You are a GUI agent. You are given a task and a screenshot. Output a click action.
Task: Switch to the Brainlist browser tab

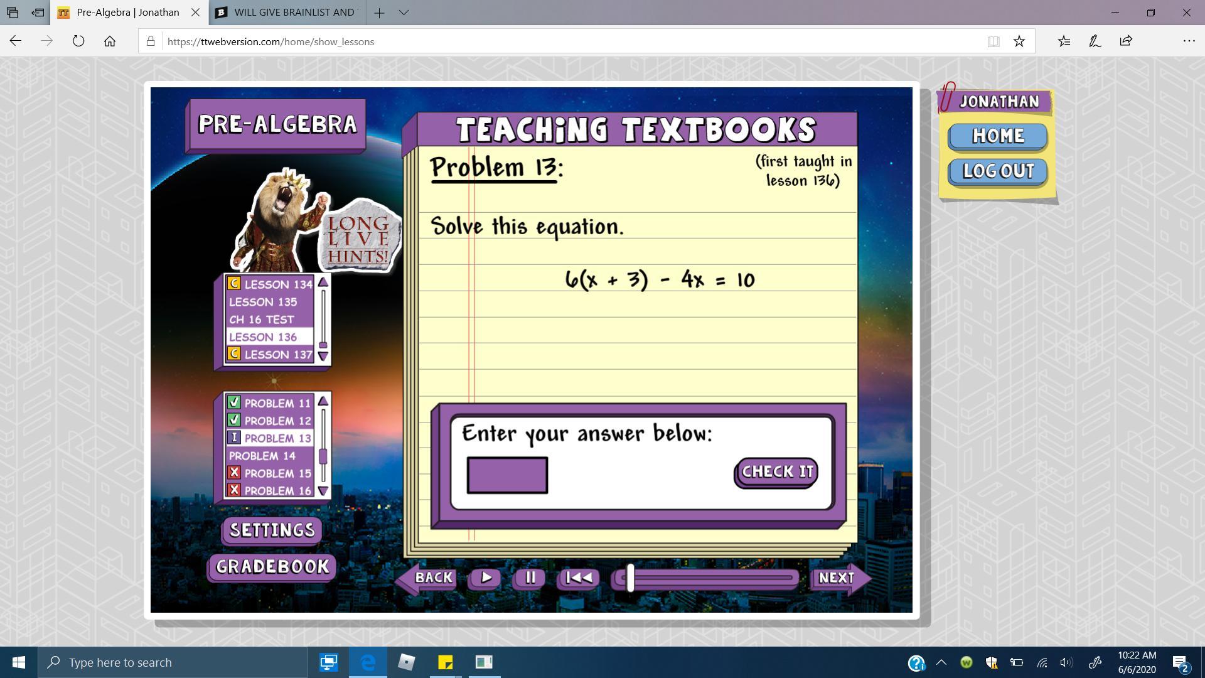click(289, 13)
